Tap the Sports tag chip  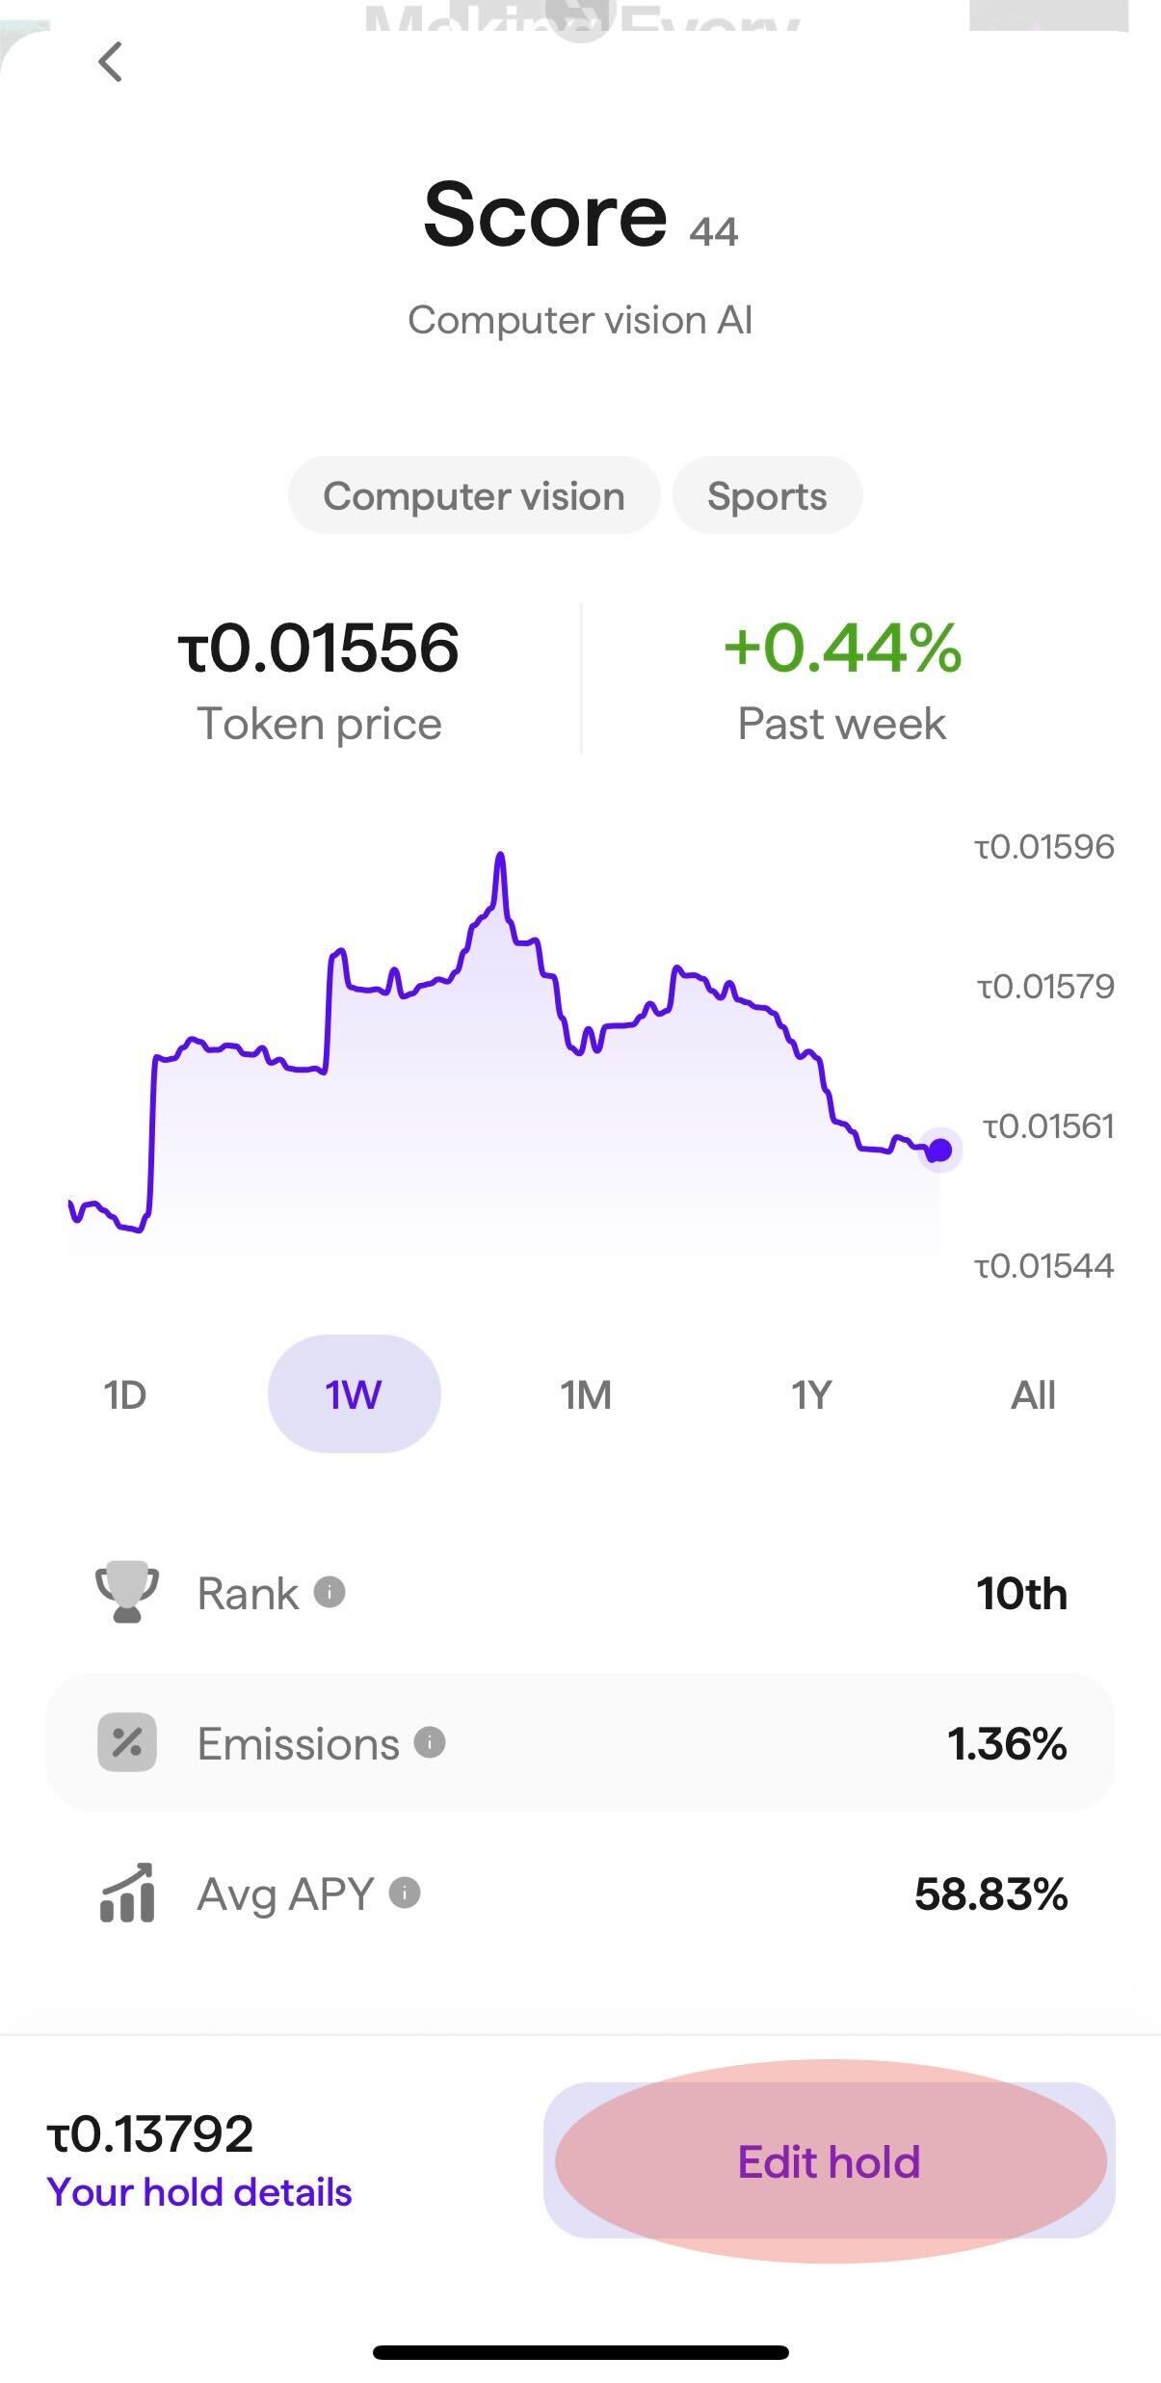point(767,496)
